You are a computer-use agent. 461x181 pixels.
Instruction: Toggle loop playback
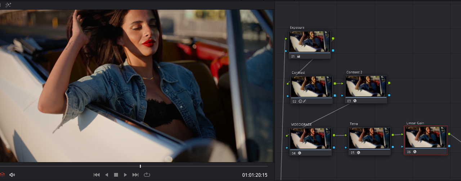[147, 175]
